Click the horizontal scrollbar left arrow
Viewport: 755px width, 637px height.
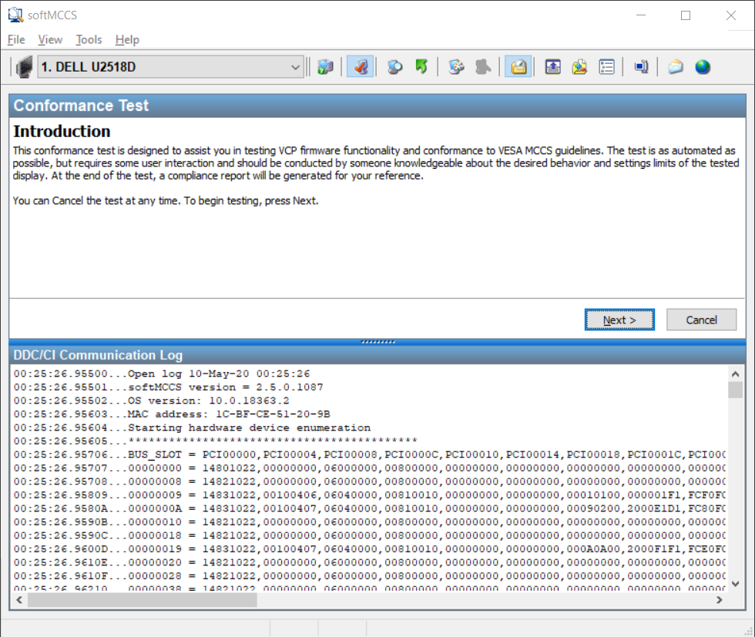pyautogui.click(x=19, y=599)
